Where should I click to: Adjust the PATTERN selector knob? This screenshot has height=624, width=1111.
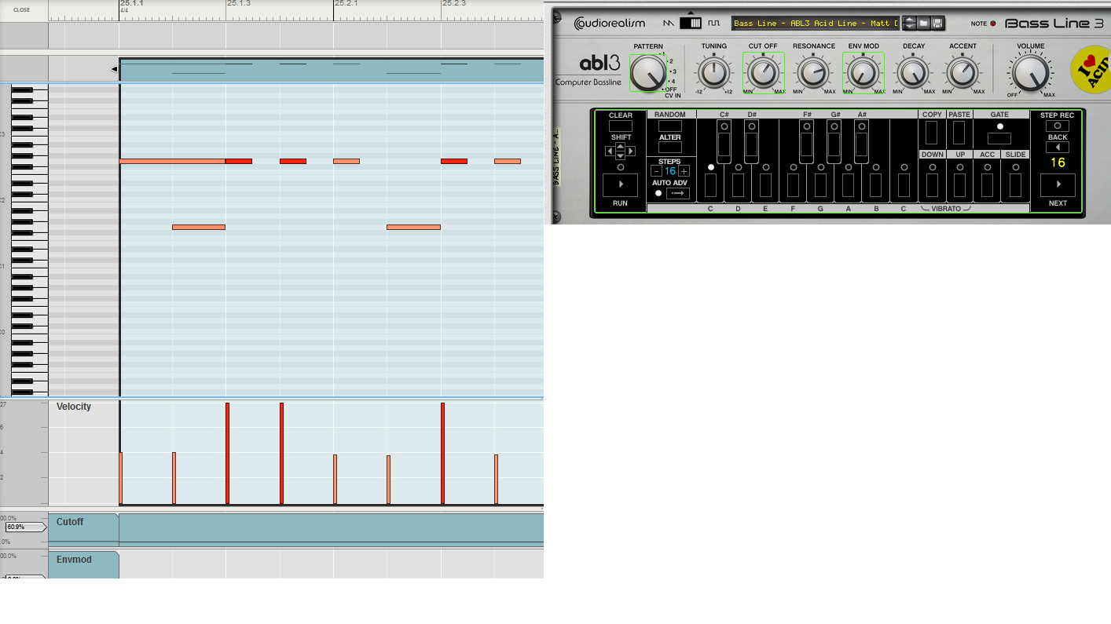coord(647,73)
